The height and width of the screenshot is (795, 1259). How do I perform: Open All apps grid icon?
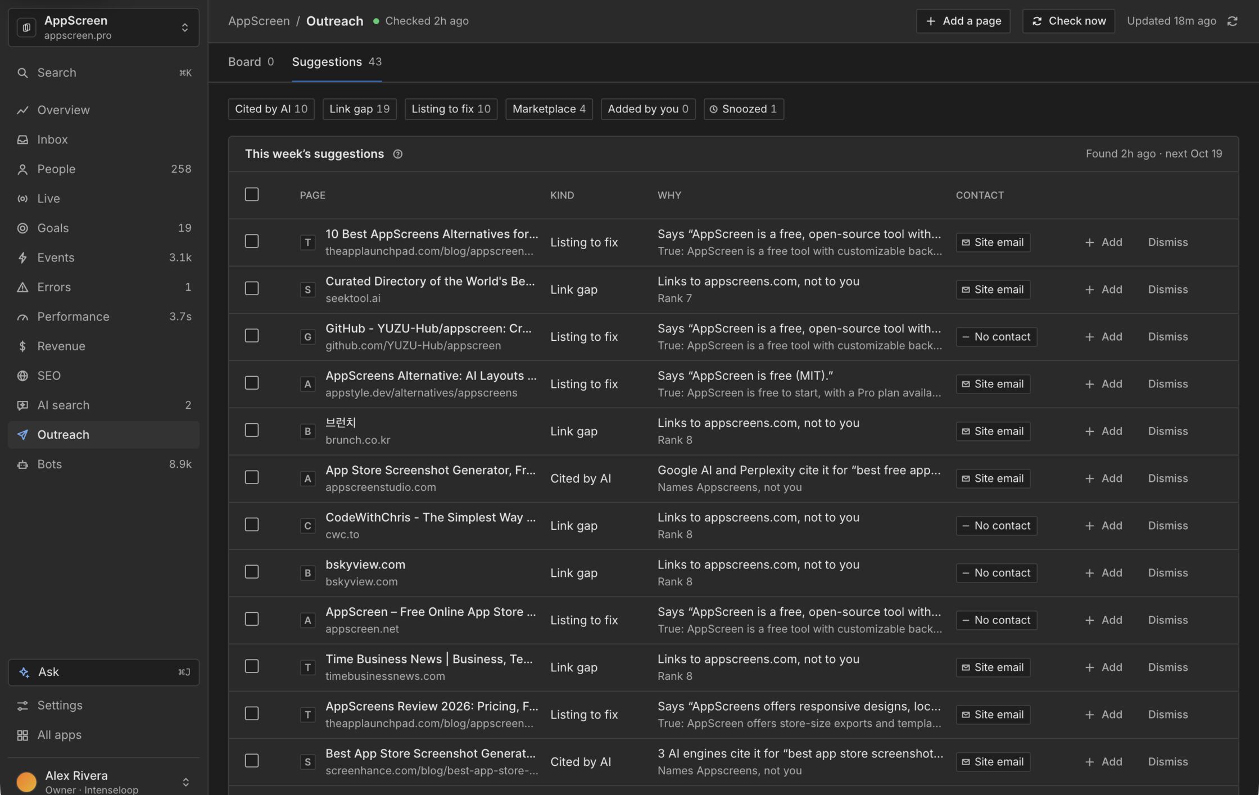[22, 735]
